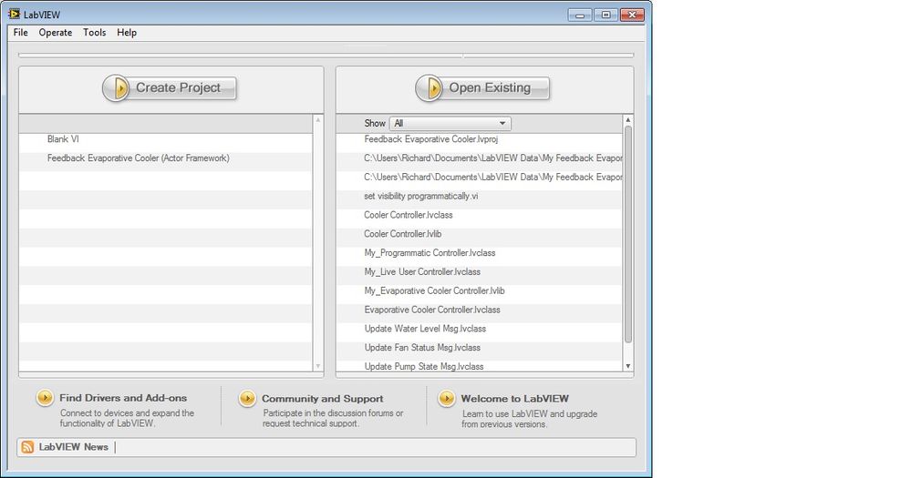The width and height of the screenshot is (911, 478).
Task: Click the recent files list scrollbar thumb
Action: [627, 234]
